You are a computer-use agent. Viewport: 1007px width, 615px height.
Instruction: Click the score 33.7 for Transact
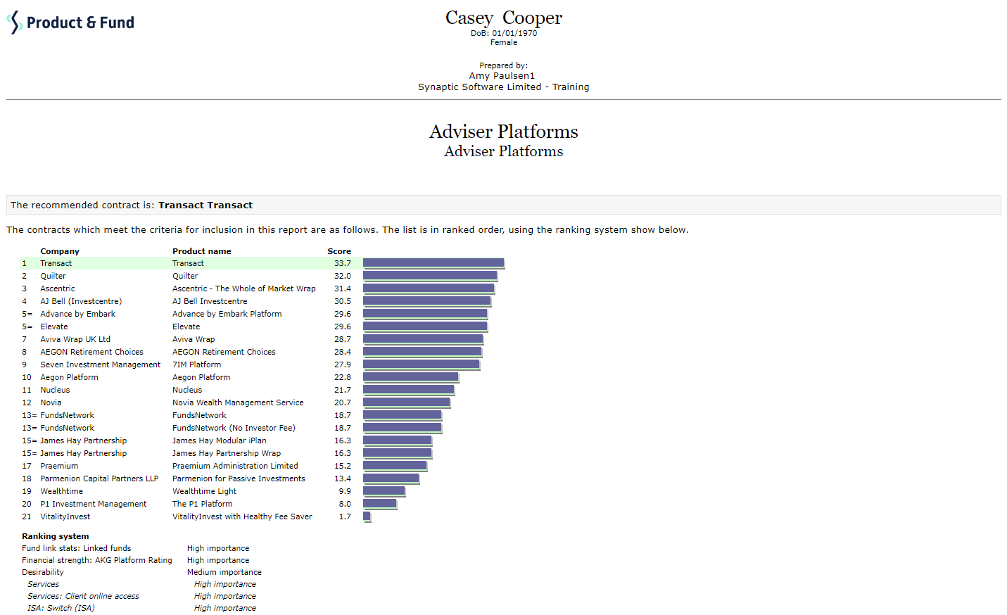tap(343, 263)
